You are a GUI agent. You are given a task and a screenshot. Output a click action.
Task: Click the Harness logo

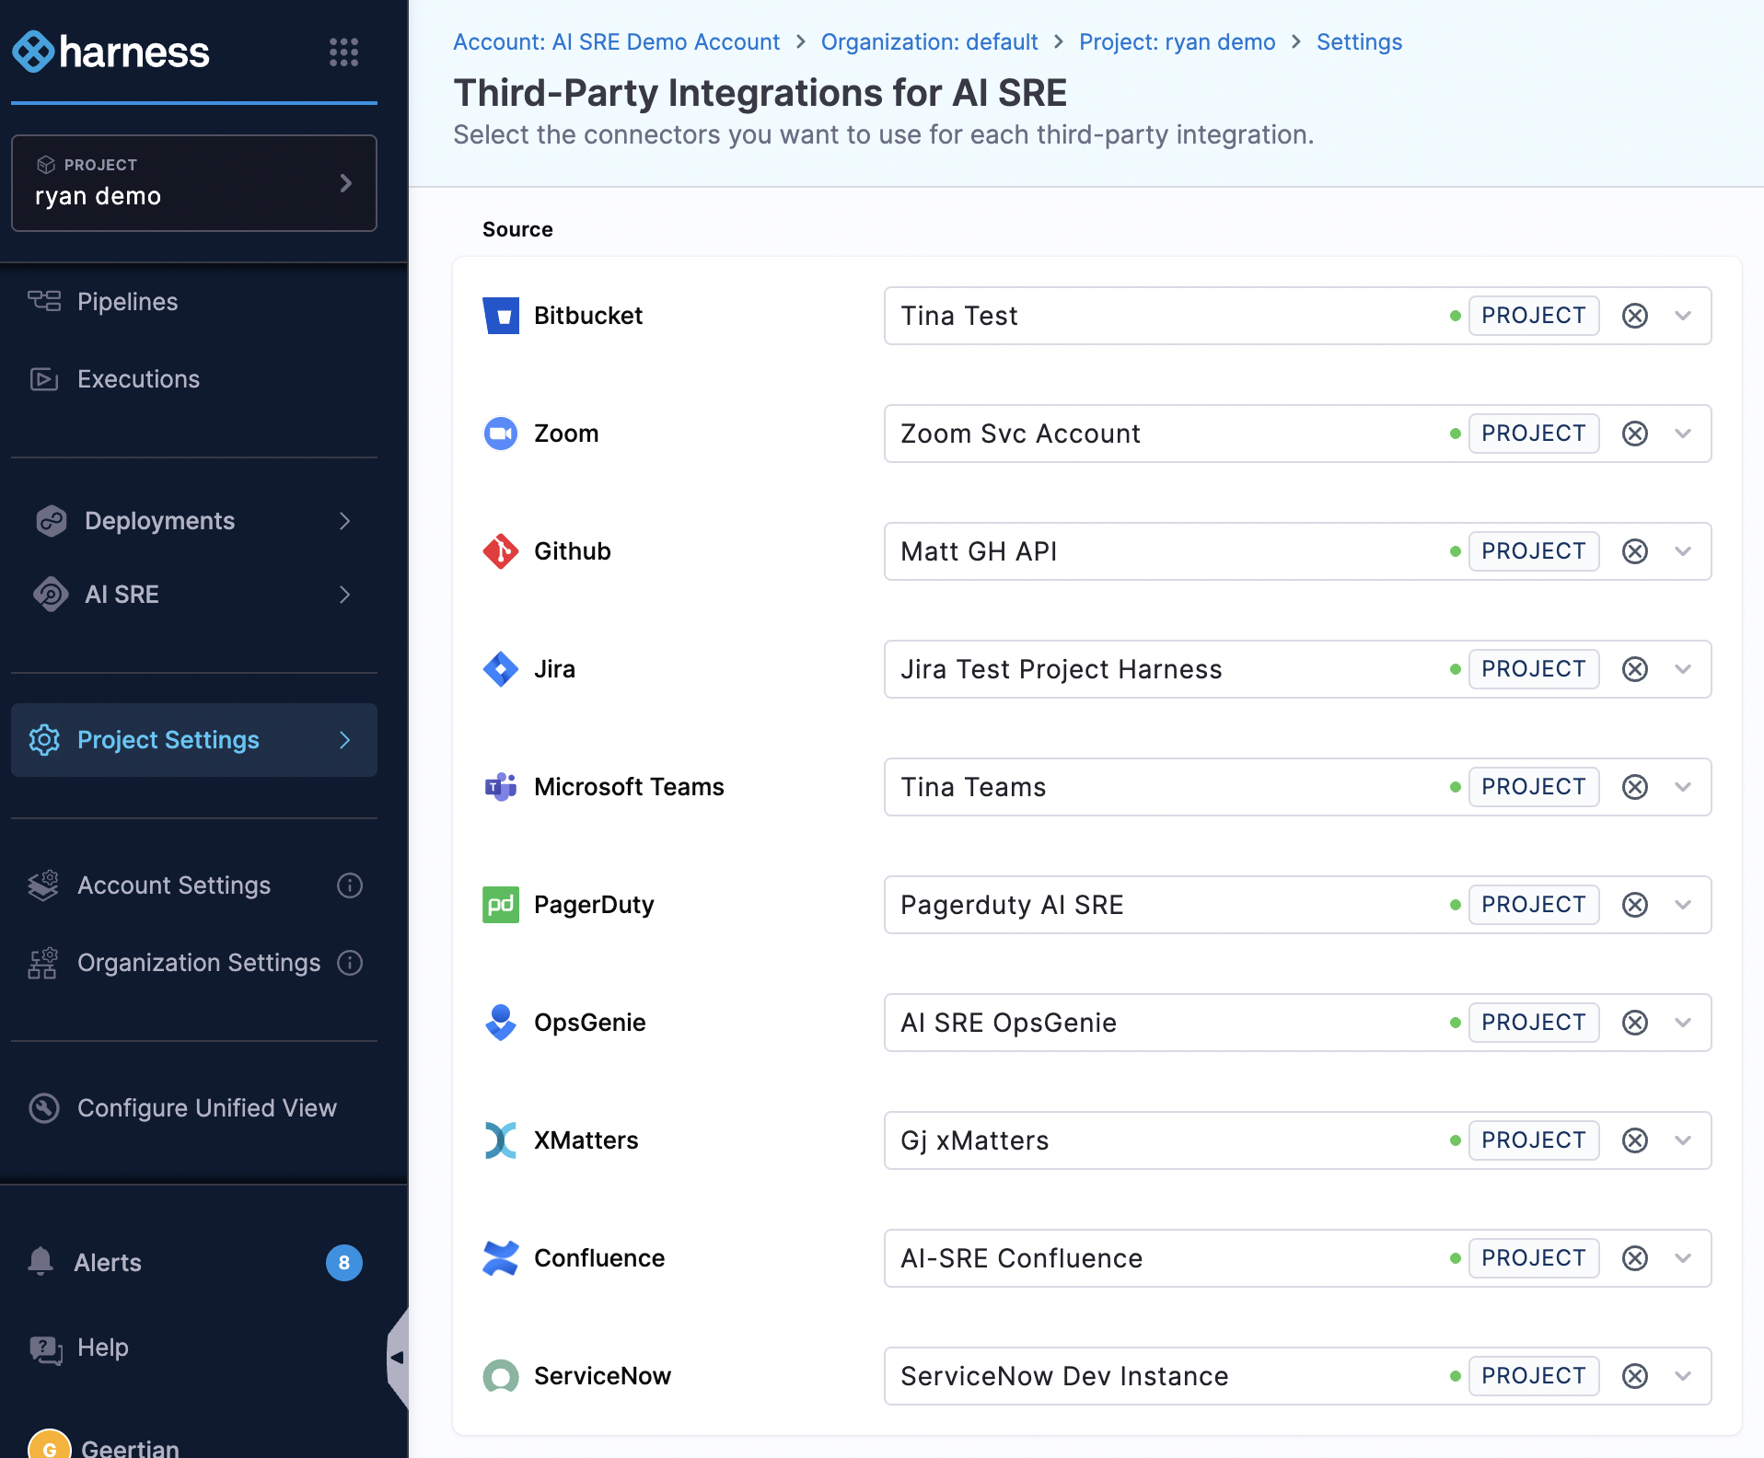click(x=111, y=52)
